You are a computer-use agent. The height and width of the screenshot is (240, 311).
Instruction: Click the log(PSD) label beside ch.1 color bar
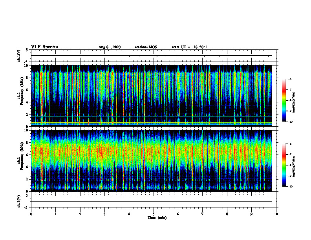click(x=294, y=102)
